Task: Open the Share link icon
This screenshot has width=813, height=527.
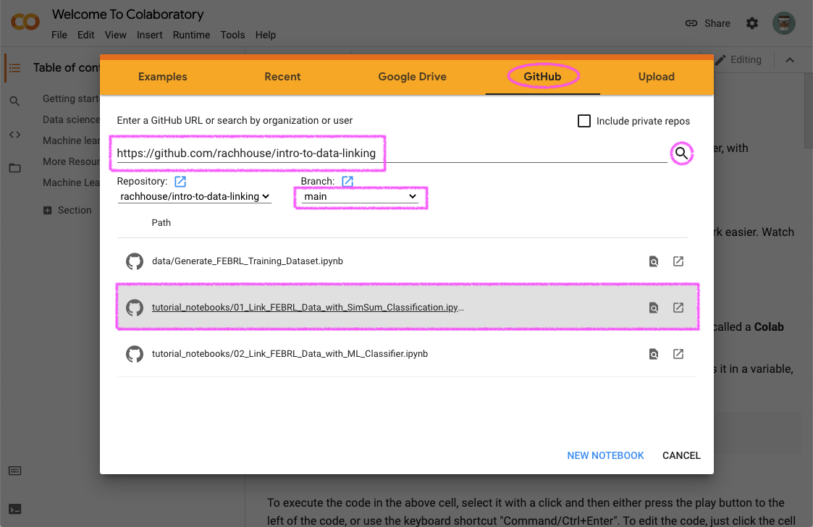Action: (x=691, y=23)
